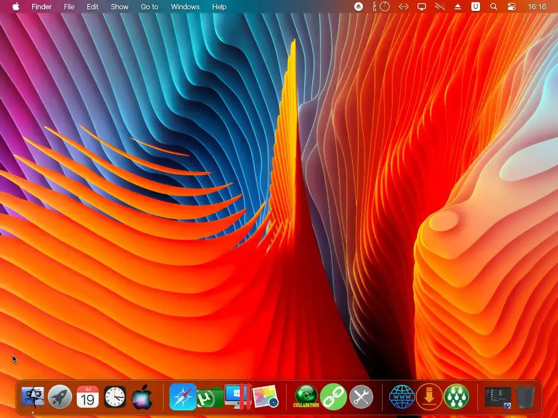The width and height of the screenshot is (558, 418).
Task: Open the File menu
Action: pos(69,7)
